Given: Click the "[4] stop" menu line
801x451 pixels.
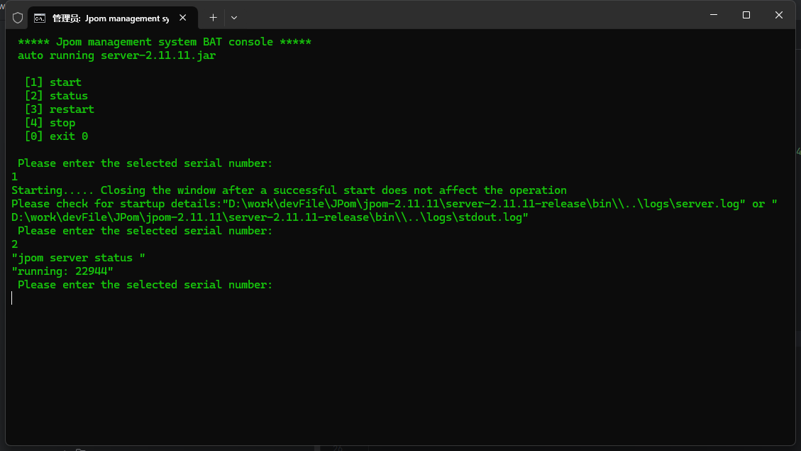Looking at the screenshot, I should (50, 123).
